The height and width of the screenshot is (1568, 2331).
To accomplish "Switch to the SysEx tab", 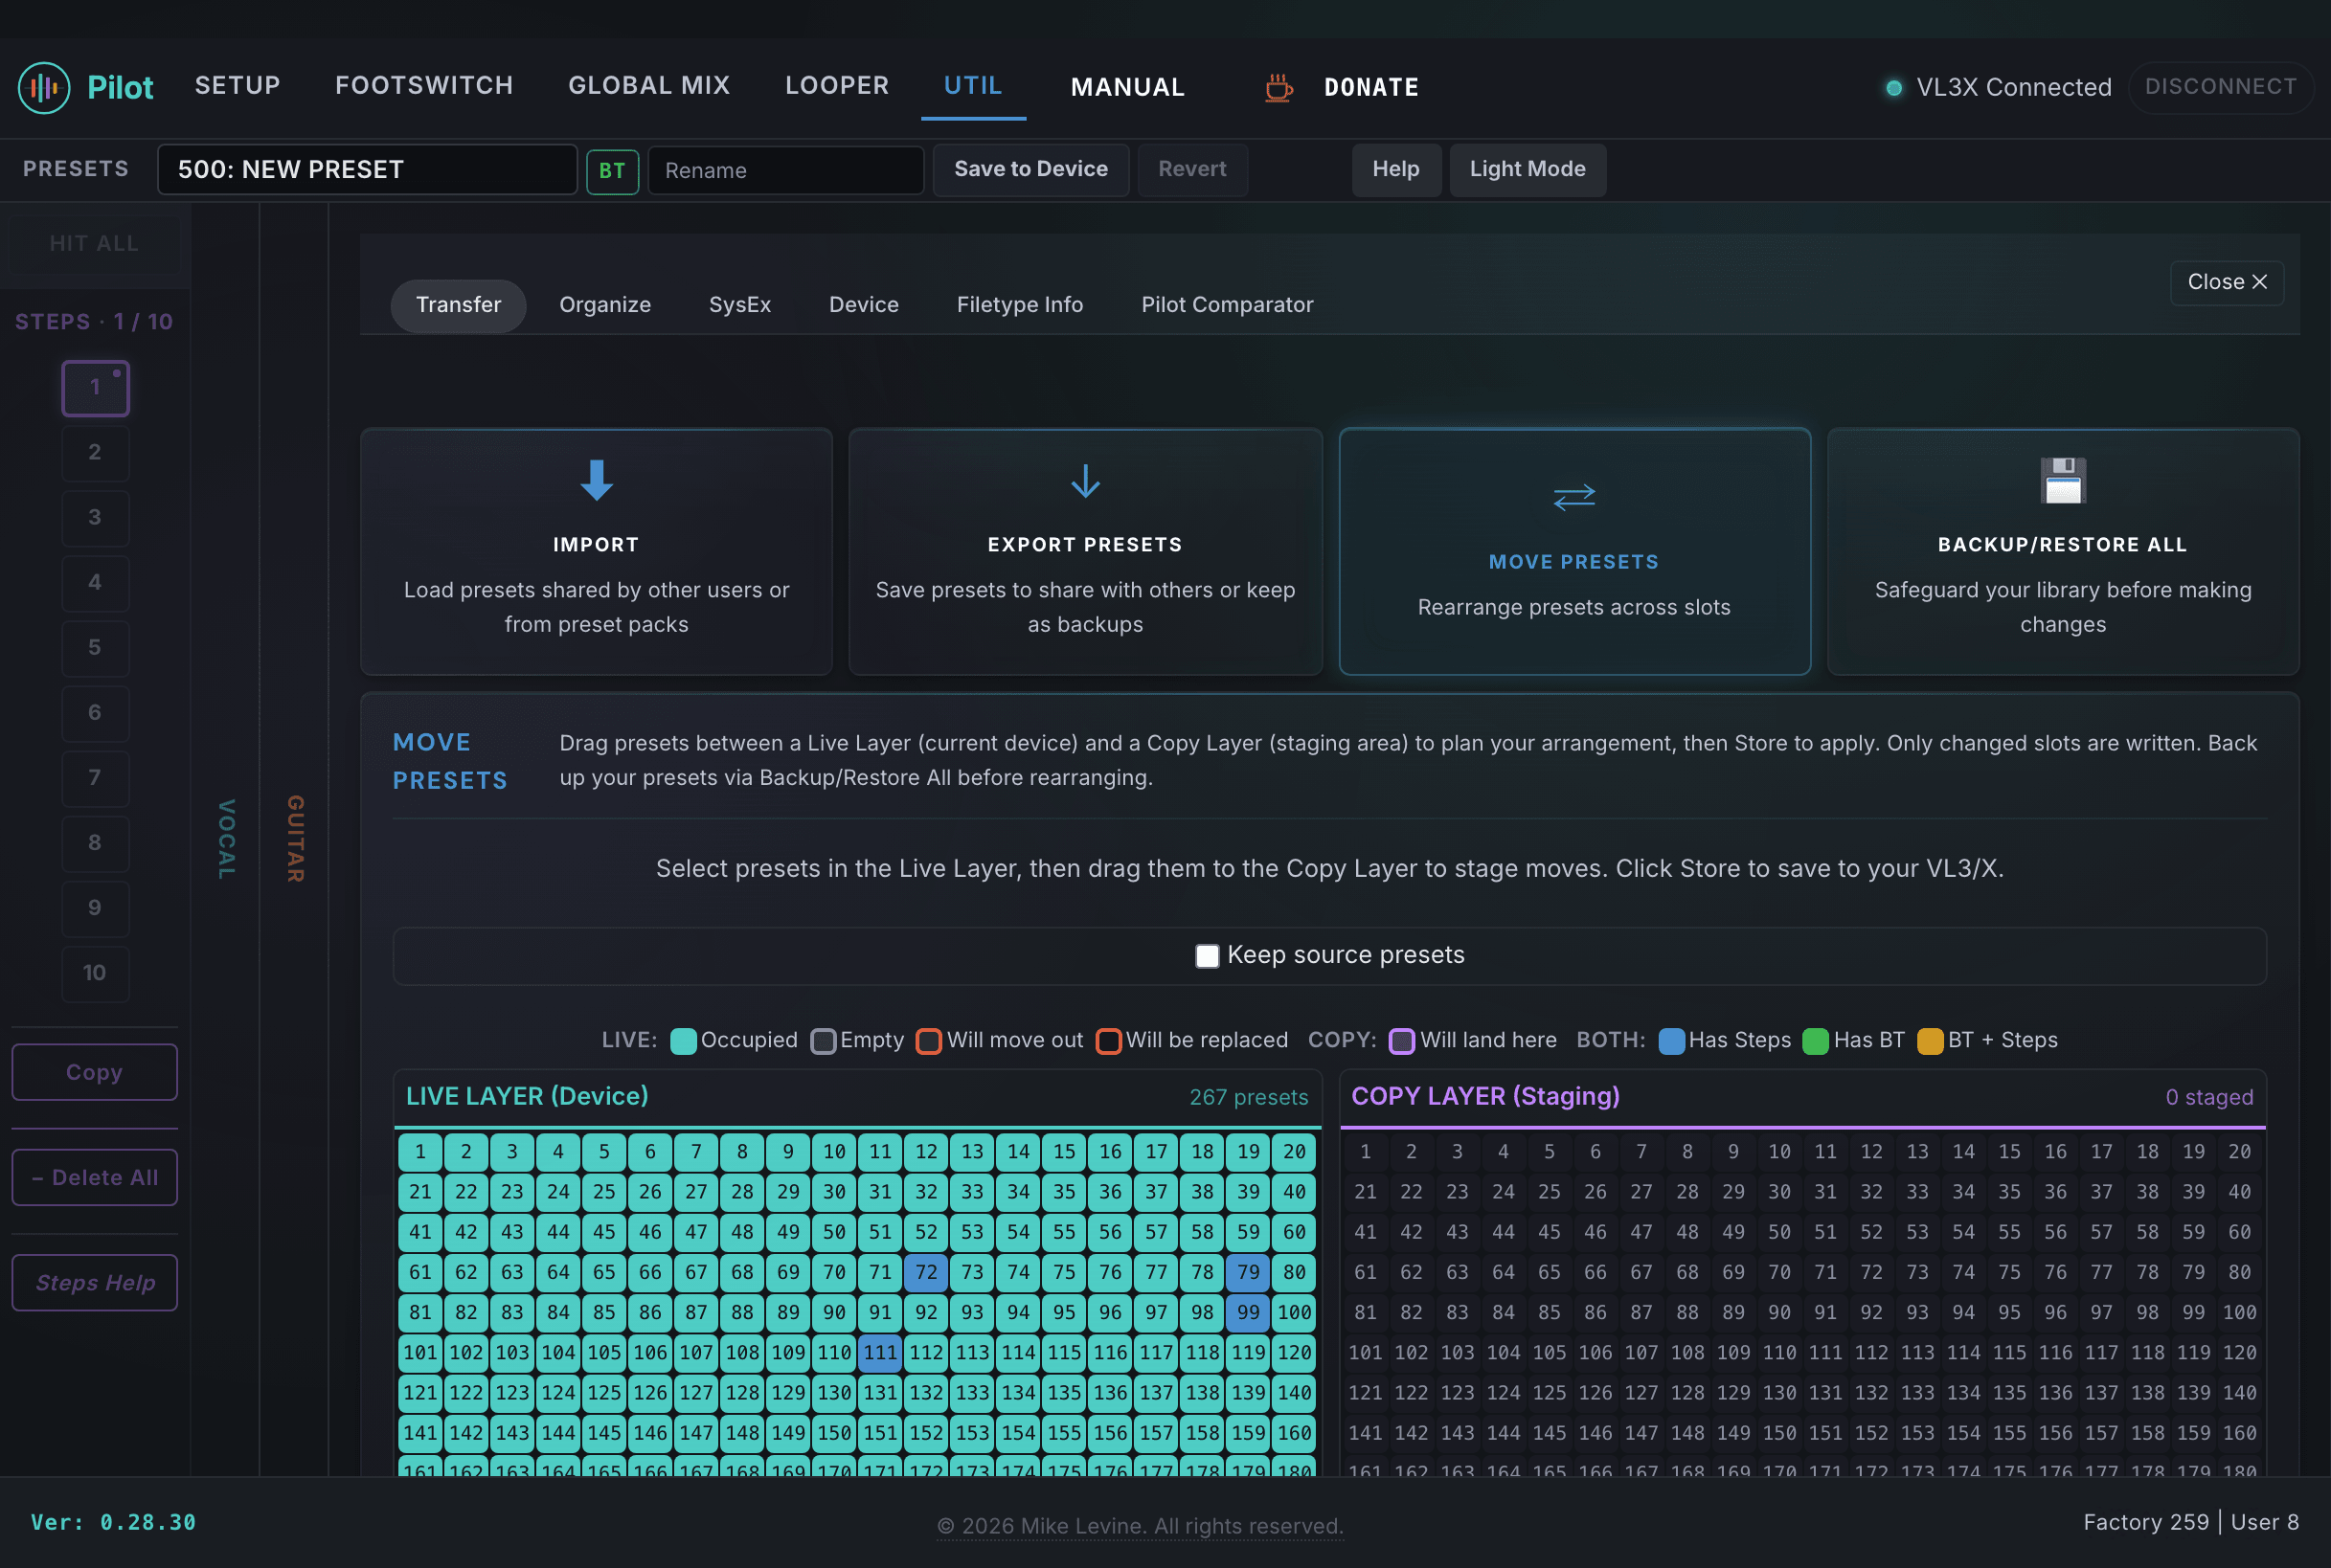I will (x=739, y=305).
